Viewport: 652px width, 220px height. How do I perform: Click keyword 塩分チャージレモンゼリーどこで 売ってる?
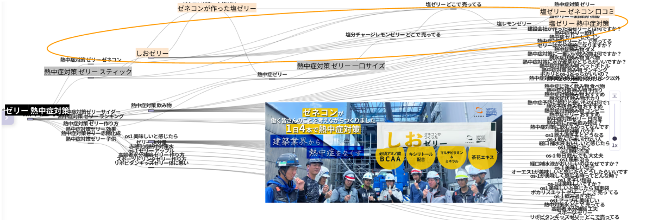coord(393,35)
